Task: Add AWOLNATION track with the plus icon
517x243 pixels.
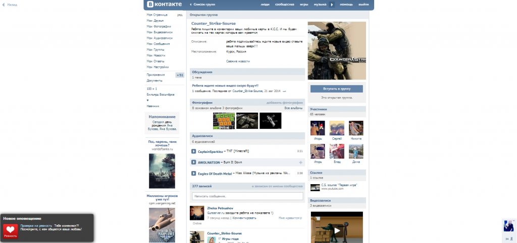Action: 300,163
